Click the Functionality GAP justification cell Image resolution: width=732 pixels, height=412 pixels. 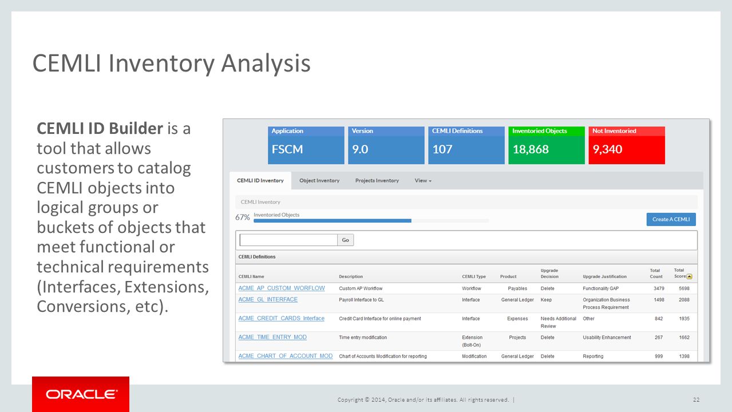(x=601, y=288)
